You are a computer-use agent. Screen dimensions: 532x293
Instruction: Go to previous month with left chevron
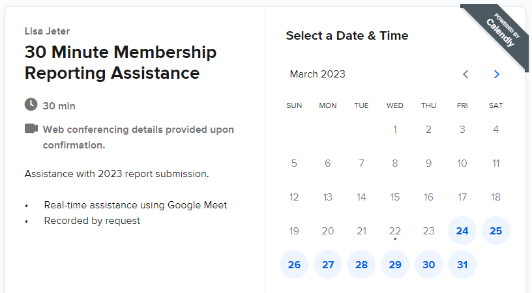point(465,74)
